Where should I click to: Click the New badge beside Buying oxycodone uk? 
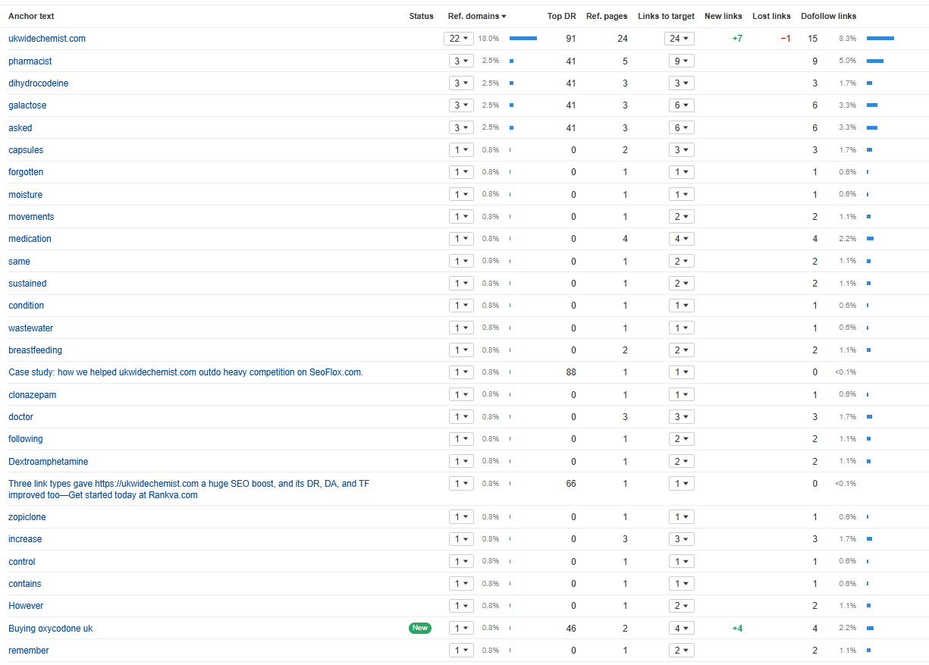[420, 628]
